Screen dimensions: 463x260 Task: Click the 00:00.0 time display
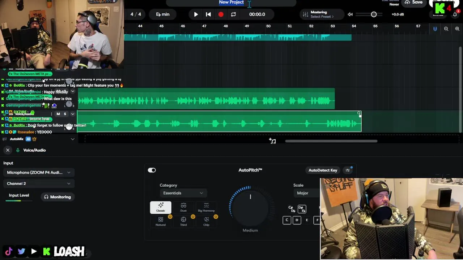pos(257,14)
